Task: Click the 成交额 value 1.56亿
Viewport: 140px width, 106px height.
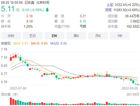Action: tap(135, 21)
